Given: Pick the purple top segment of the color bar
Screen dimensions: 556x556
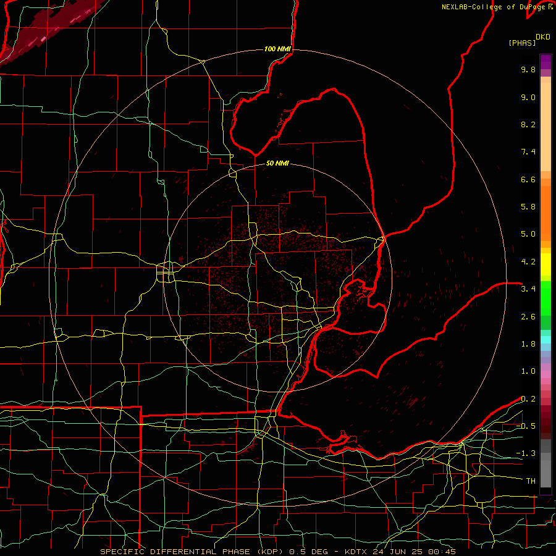Looking at the screenshot, I should click(x=545, y=62).
